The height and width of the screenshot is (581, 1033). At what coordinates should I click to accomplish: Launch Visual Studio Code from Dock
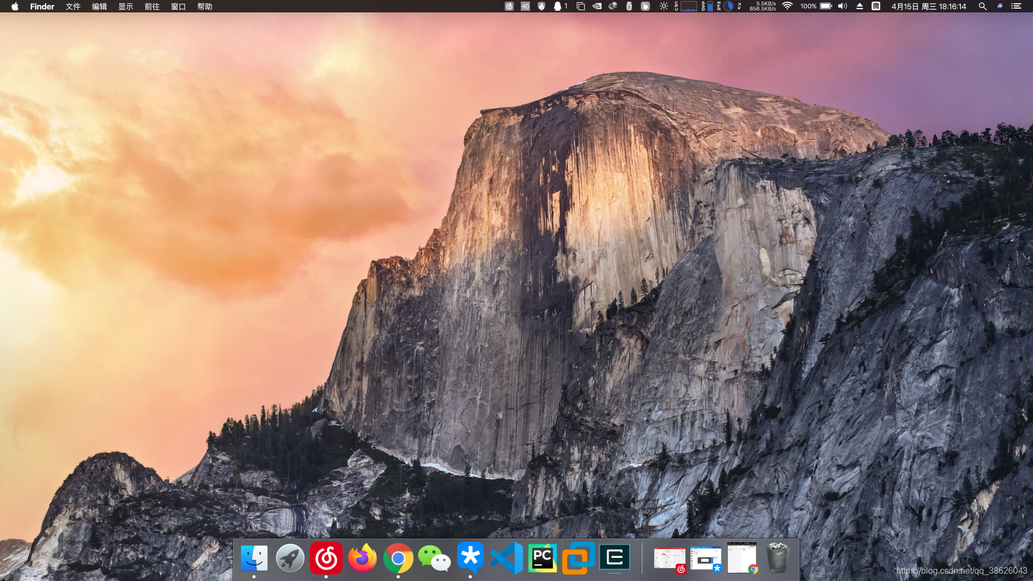[x=506, y=558]
